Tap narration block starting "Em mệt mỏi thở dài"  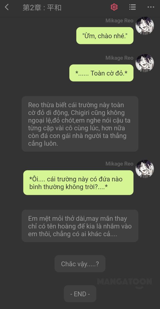tap(80, 226)
